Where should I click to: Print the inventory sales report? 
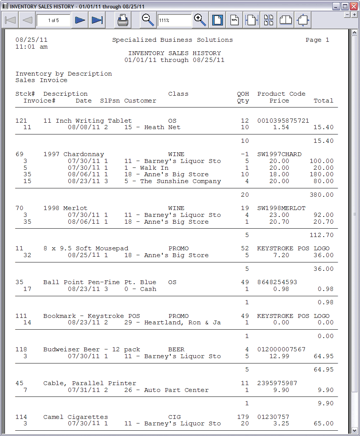coord(123,20)
